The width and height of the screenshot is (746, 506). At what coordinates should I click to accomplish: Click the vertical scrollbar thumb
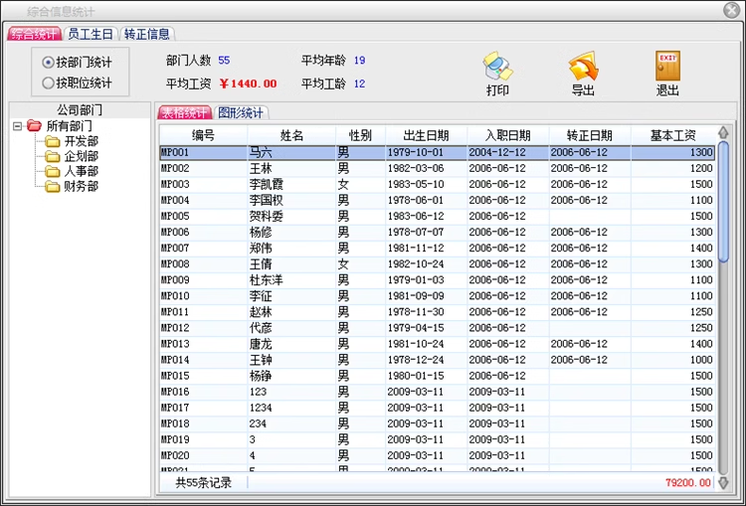tap(723, 202)
